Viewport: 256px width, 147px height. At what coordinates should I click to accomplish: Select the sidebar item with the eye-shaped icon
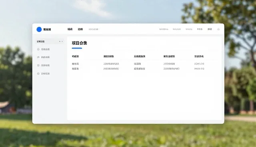(43, 57)
